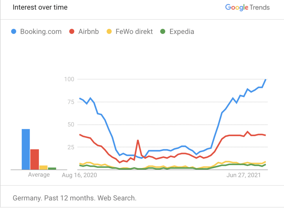Click the Jun 27, 2021 axis label
Viewport: 284px width, 208px height.
pyautogui.click(x=244, y=175)
